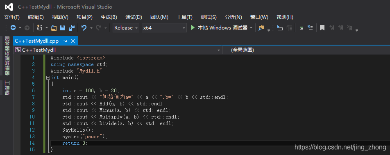Click the New Project icon

point(40,28)
